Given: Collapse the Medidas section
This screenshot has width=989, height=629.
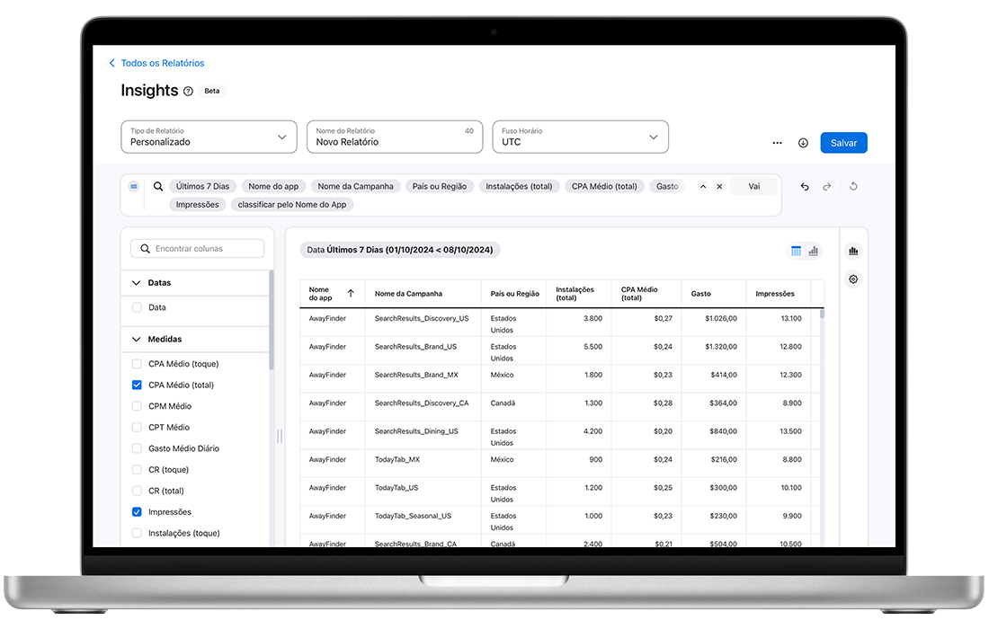Looking at the screenshot, I should [137, 340].
